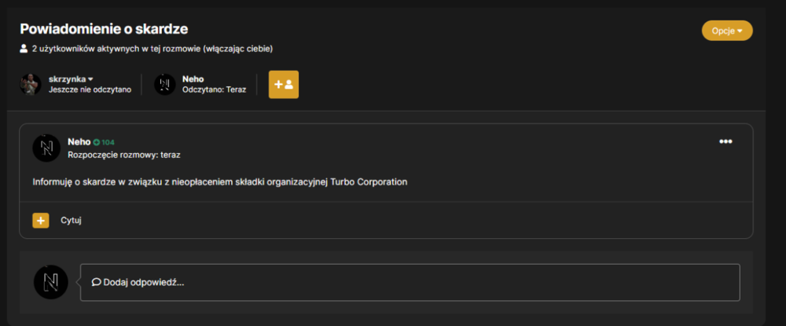The image size is (786, 326).
Task: Click Neho's avatar beside the message
Action: [x=46, y=148]
